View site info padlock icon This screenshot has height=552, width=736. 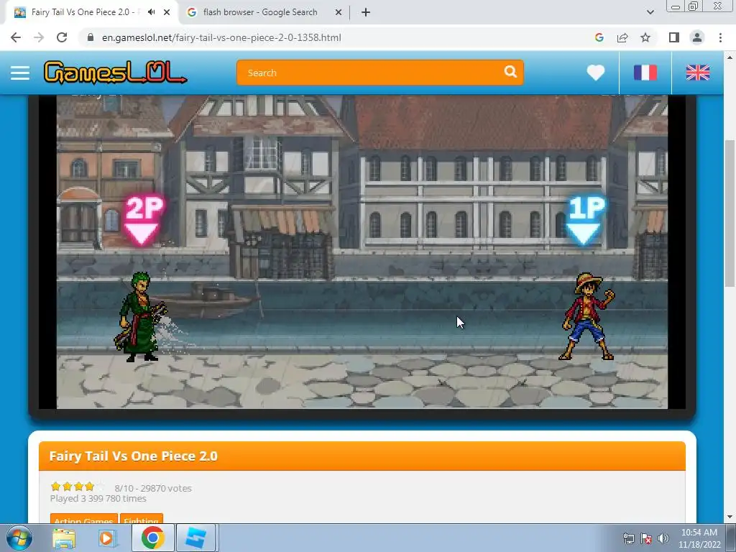click(91, 37)
